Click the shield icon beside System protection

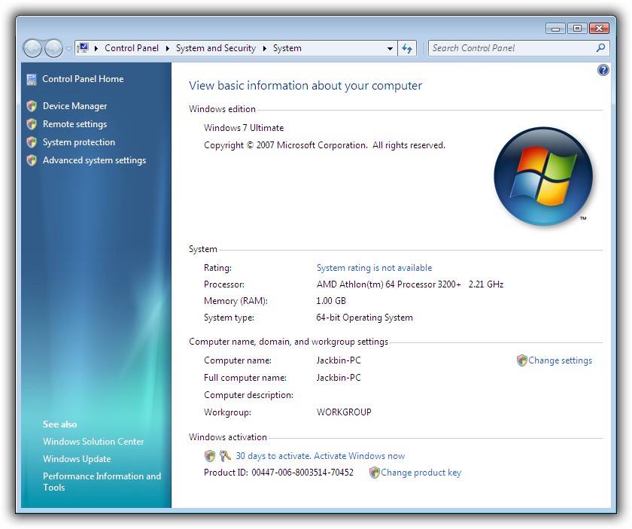click(32, 142)
